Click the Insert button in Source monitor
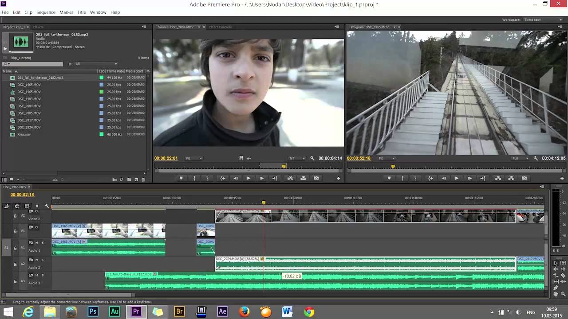 pos(290,178)
